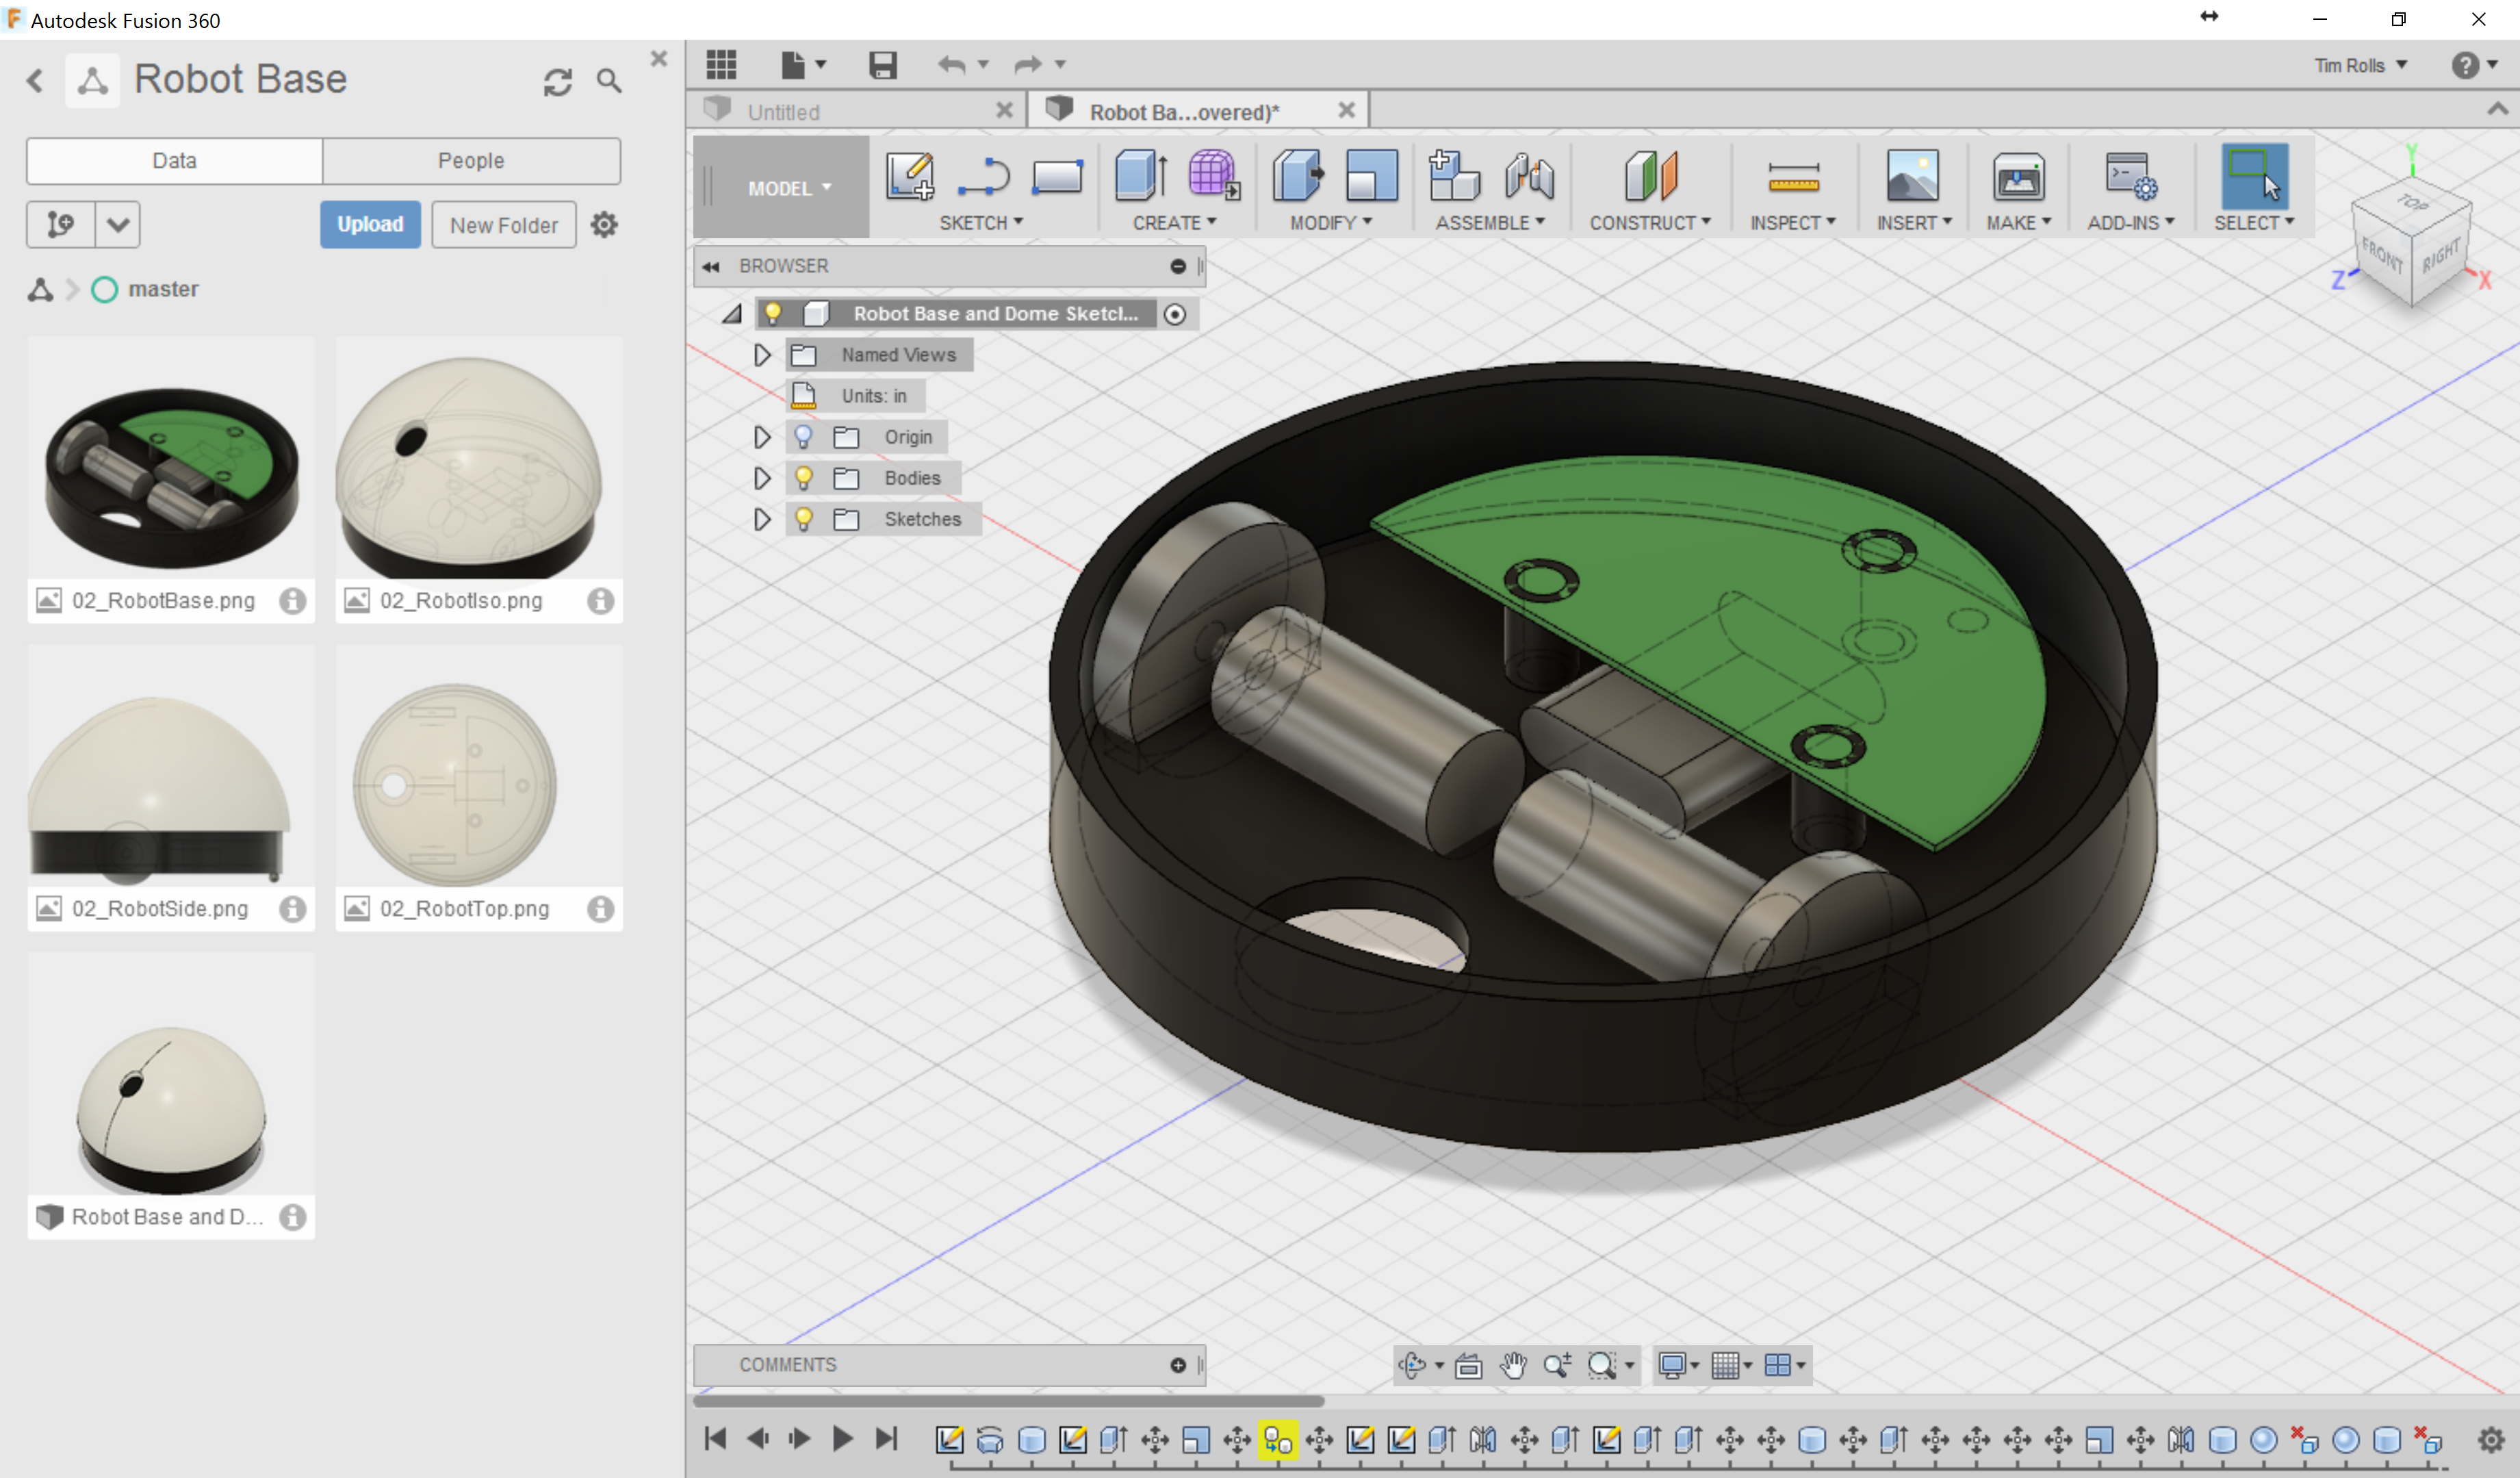Activate the Select tool icon
The height and width of the screenshot is (1478, 2520).
[2254, 176]
